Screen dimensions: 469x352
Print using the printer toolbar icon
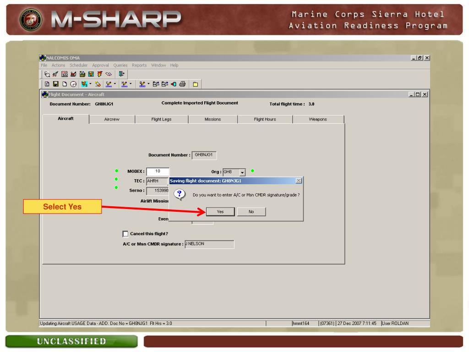pyautogui.click(x=182, y=84)
